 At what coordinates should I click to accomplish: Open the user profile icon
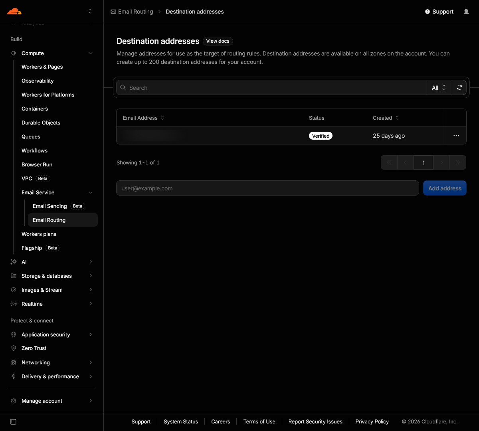coord(466,12)
